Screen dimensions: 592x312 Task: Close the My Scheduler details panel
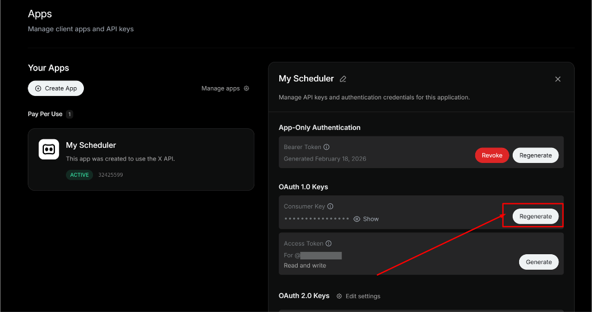pos(558,79)
